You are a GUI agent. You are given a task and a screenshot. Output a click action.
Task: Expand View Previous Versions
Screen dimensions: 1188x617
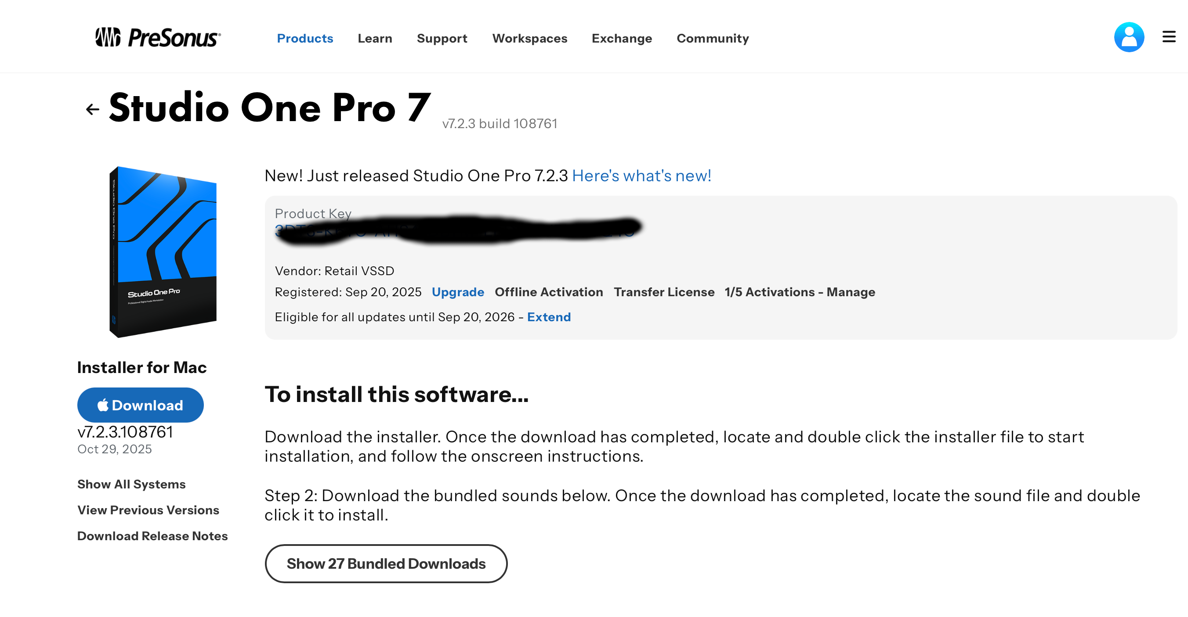[x=148, y=510]
